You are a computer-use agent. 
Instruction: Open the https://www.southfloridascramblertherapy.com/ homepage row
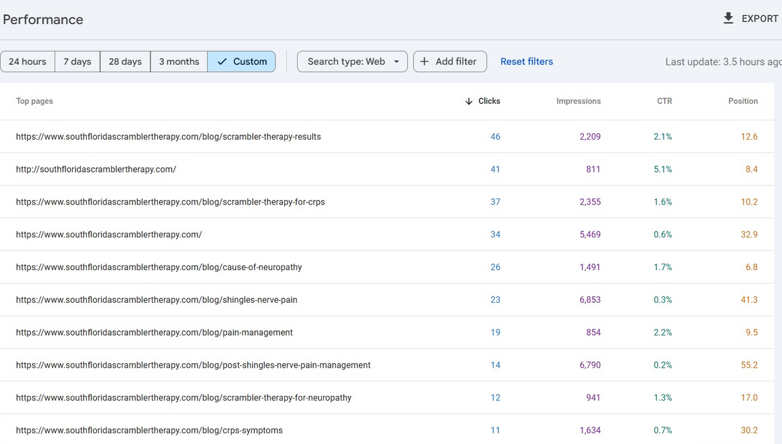pos(387,234)
